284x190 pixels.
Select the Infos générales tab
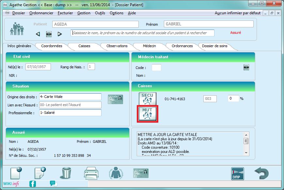19,46
